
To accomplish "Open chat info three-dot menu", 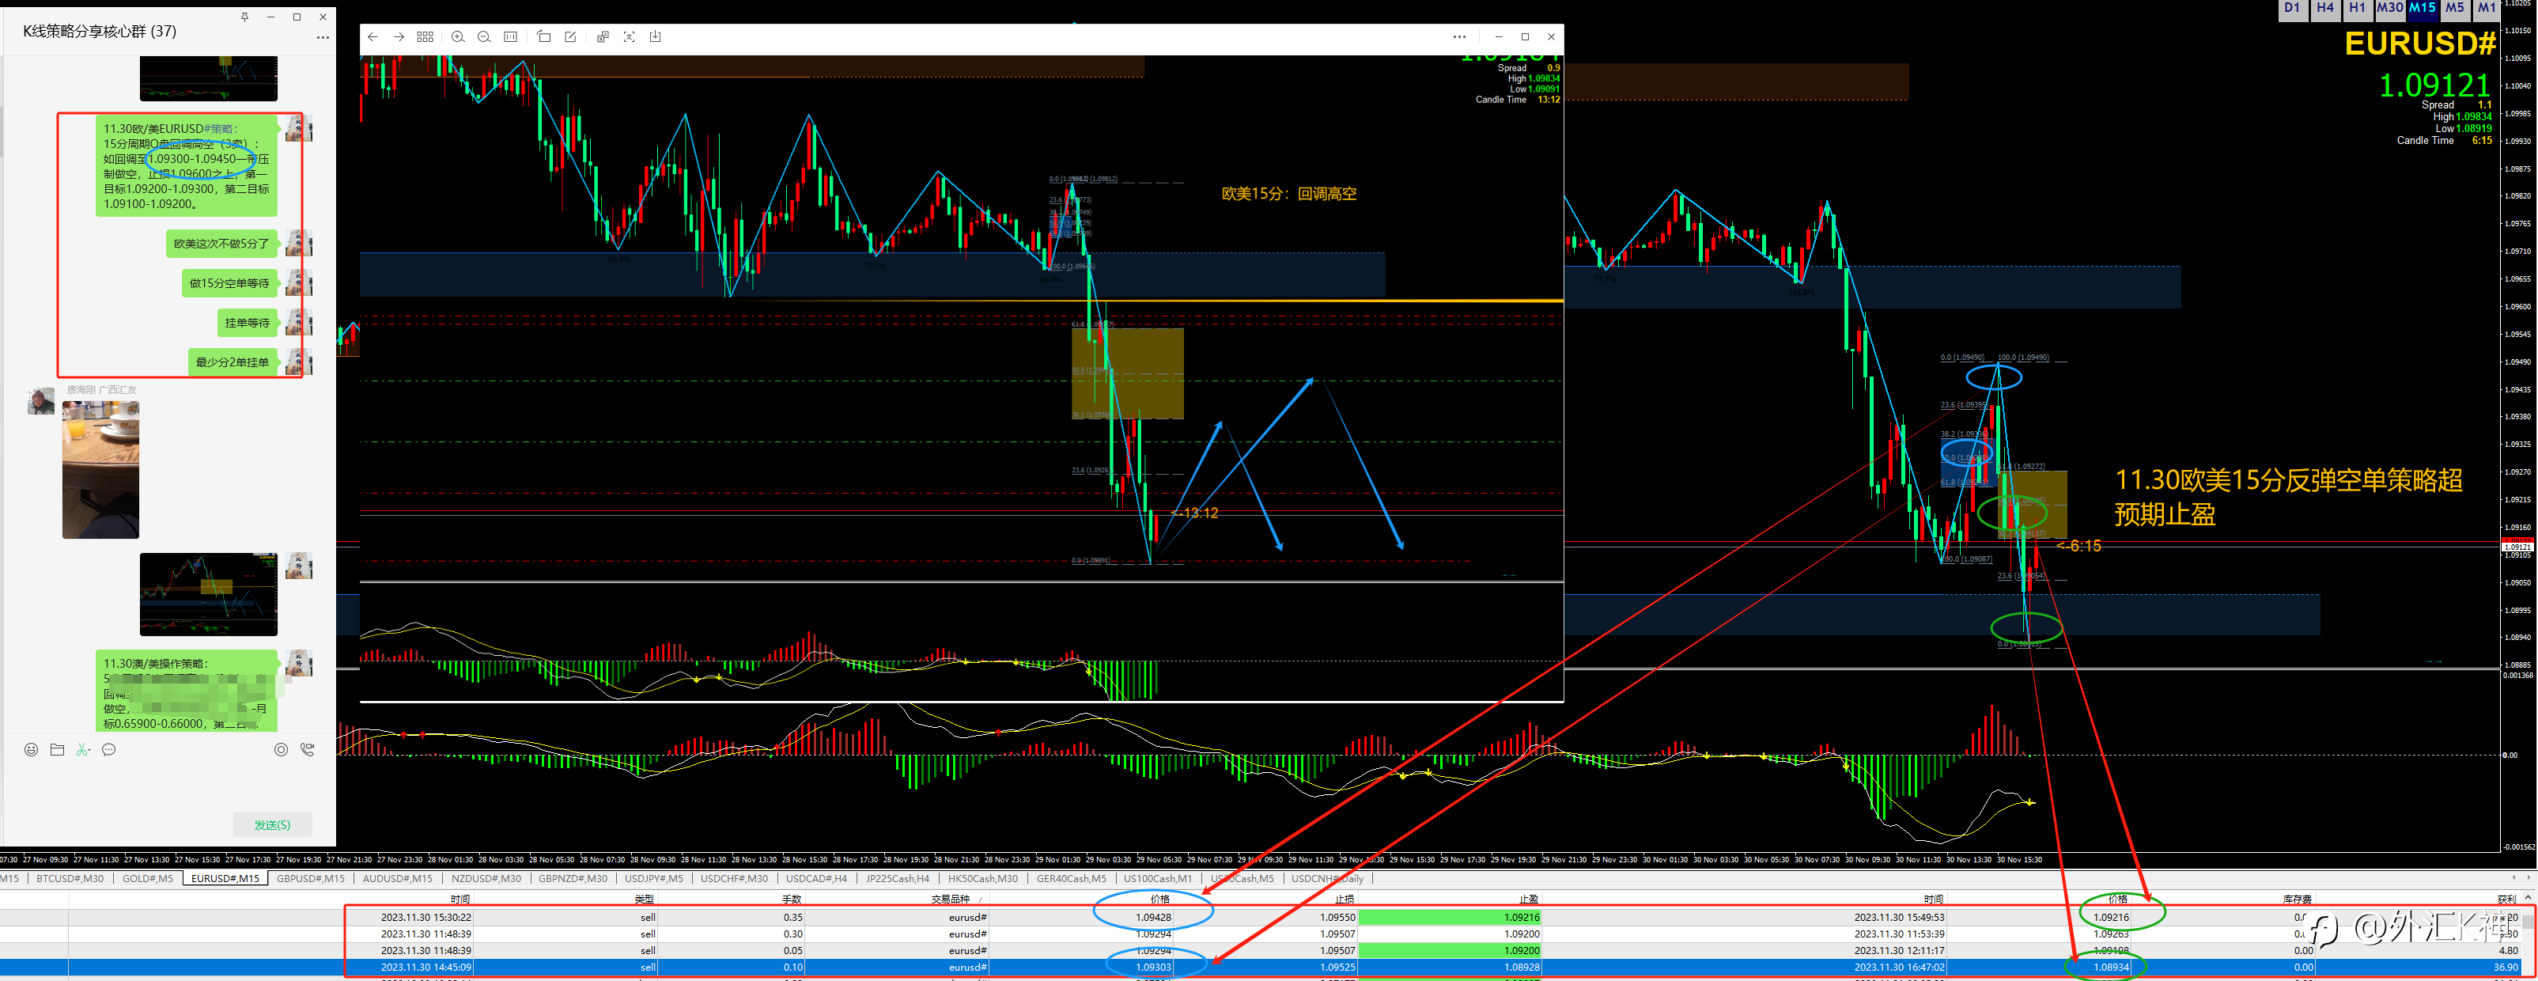I will [x=322, y=37].
